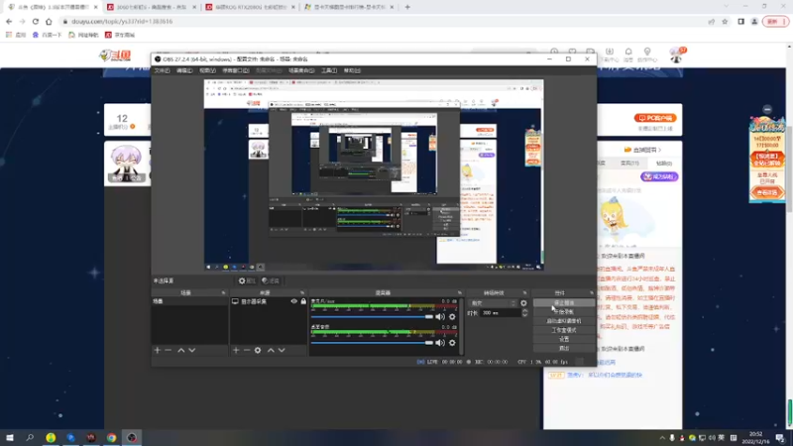Remove the selected scene with minus icon
This screenshot has width=793, height=446.
pyautogui.click(x=169, y=350)
